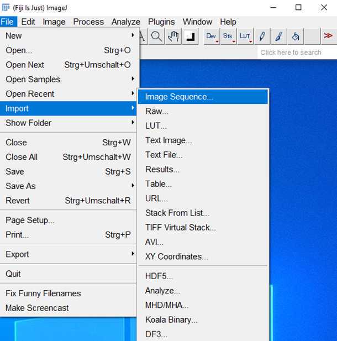Open the LUT menu tool
Viewport: 337px width, 341px height.
click(245, 36)
